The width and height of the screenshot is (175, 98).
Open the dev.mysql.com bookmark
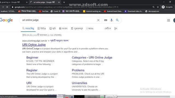pyautogui.click(x=152, y=11)
